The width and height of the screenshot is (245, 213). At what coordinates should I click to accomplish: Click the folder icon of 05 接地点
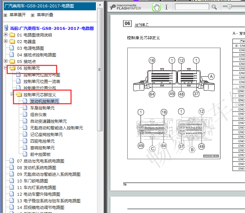pyautogui.click(x=12, y=61)
